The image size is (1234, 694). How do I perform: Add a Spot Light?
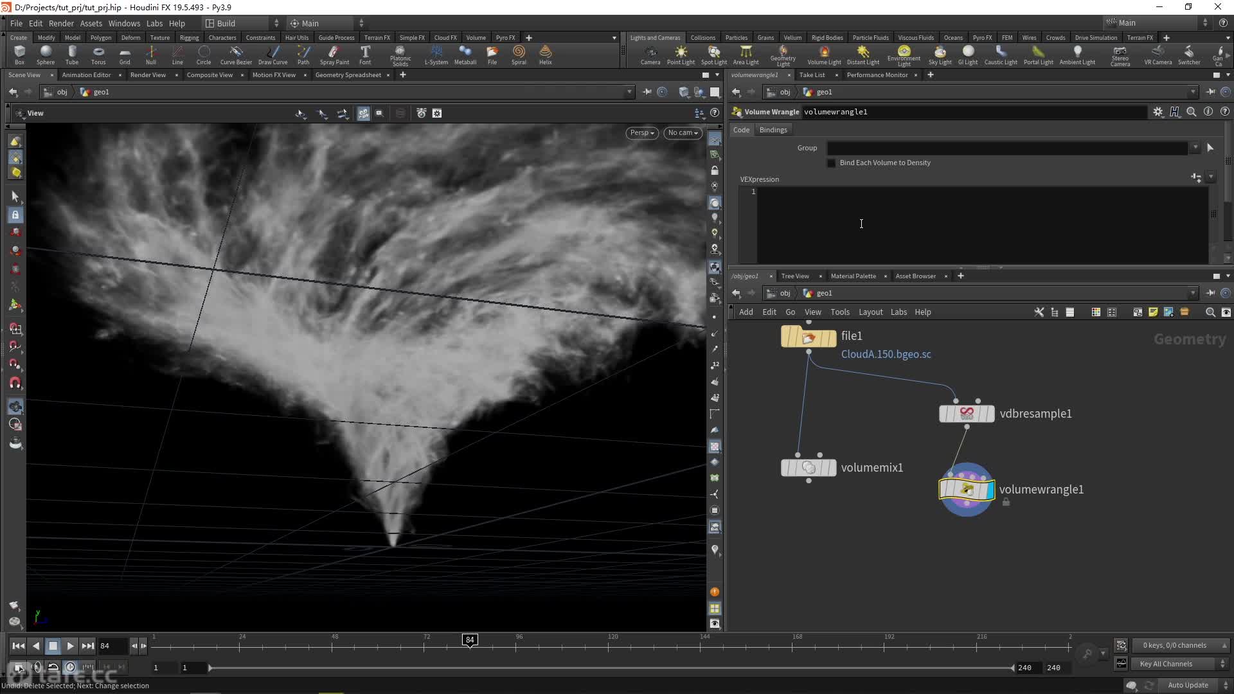coord(714,55)
